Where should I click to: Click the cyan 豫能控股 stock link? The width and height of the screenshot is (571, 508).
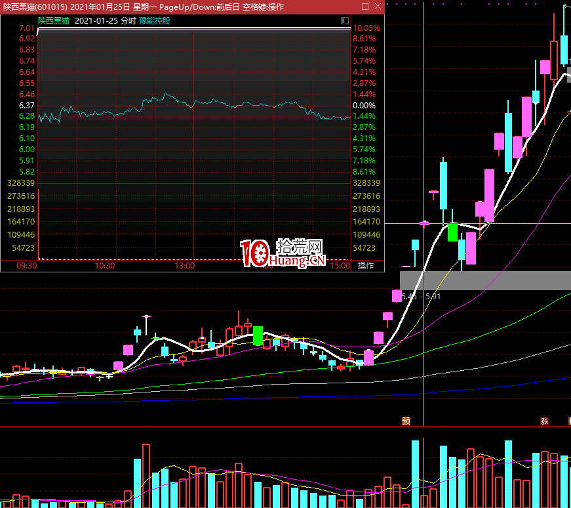pyautogui.click(x=155, y=21)
